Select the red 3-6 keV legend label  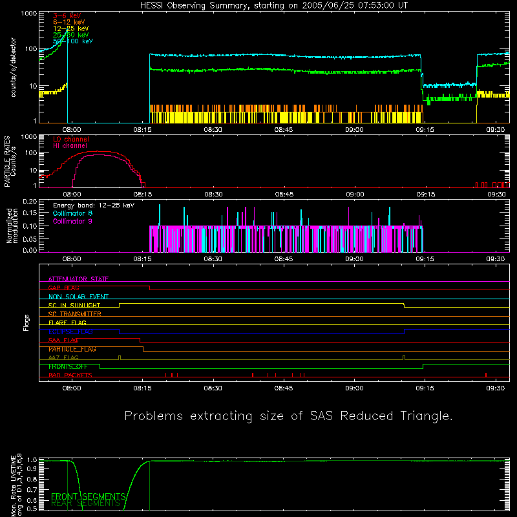click(67, 16)
